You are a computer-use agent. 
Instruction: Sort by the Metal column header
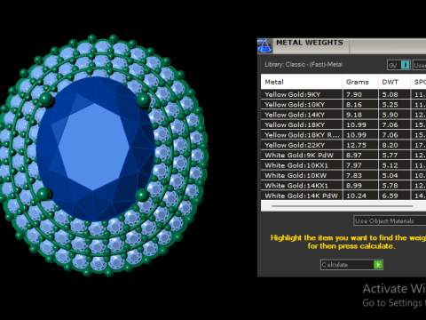pyautogui.click(x=302, y=82)
